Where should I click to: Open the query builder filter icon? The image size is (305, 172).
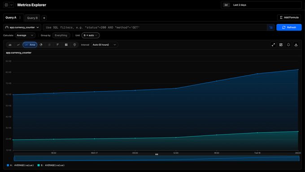pyautogui.click(x=271, y=27)
